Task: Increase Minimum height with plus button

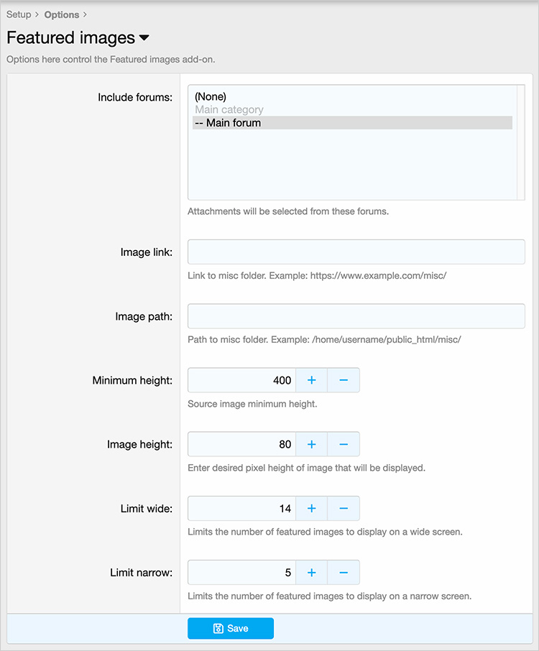Action: coord(311,380)
